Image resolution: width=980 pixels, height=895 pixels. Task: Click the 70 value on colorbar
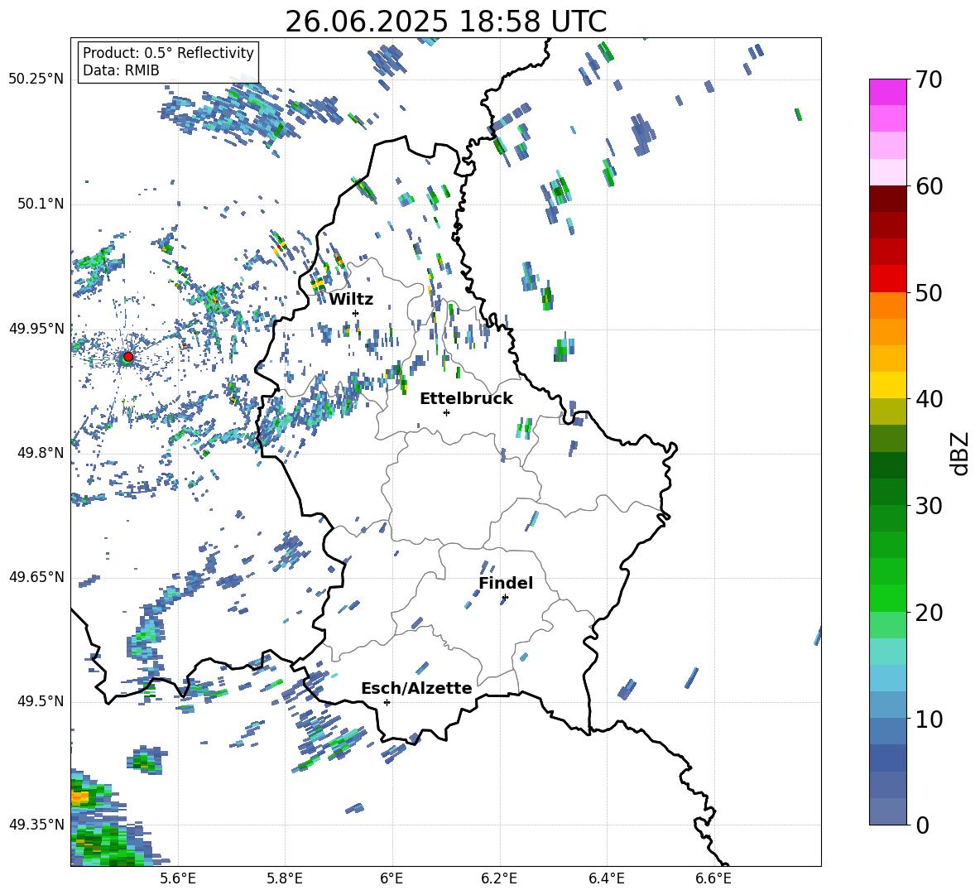tap(929, 80)
